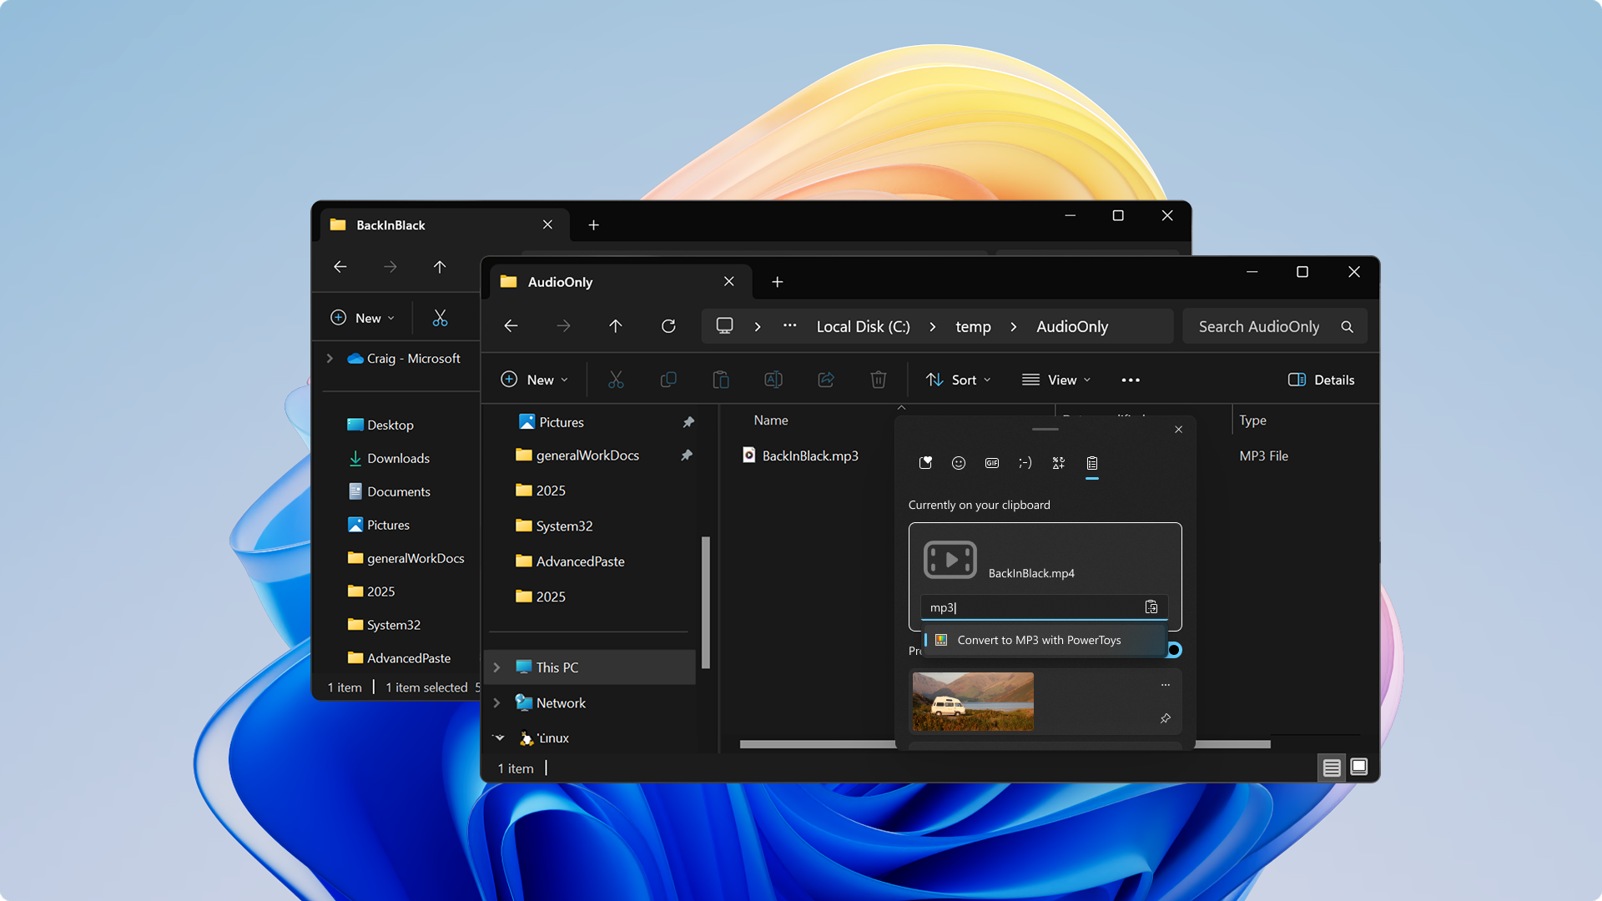The height and width of the screenshot is (901, 1602).
Task: Open the emoji tab in clipboard panel
Action: pyautogui.click(x=959, y=463)
